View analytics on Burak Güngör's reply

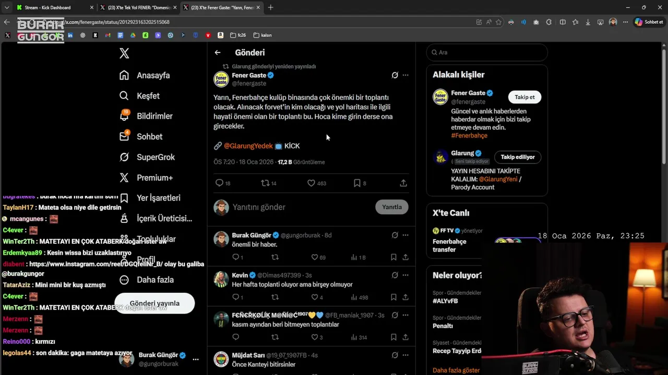pos(358,257)
